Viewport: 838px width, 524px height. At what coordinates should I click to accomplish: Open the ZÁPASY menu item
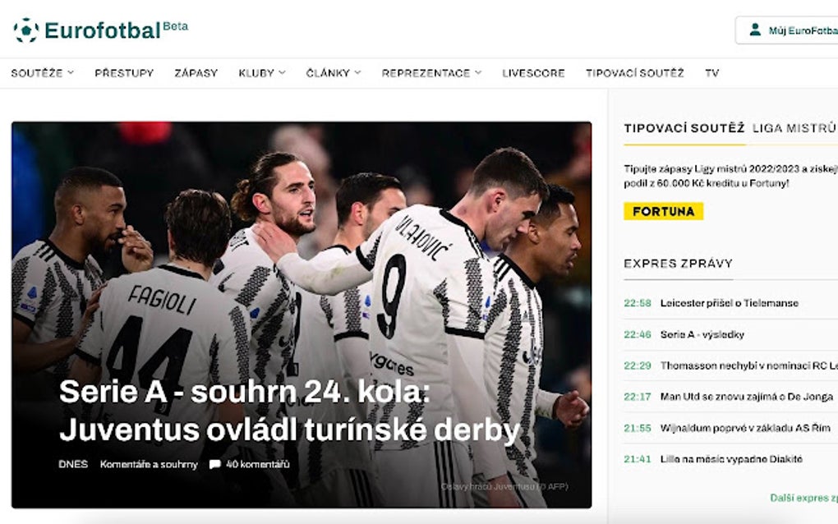pyautogui.click(x=196, y=73)
